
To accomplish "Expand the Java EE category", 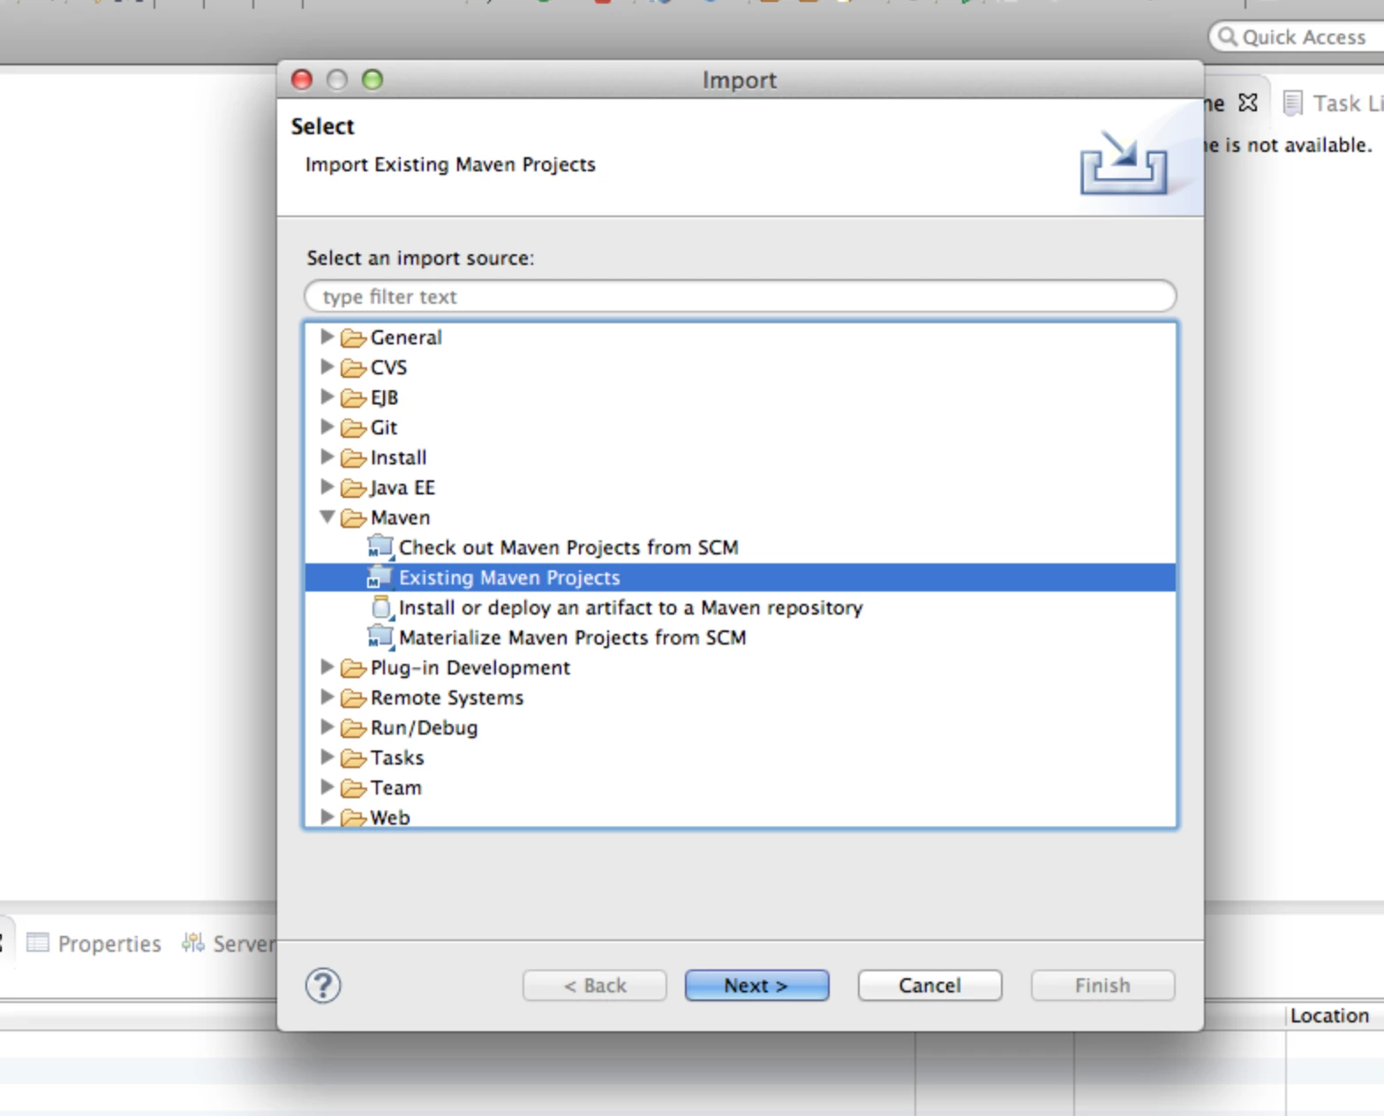I will pos(327,486).
